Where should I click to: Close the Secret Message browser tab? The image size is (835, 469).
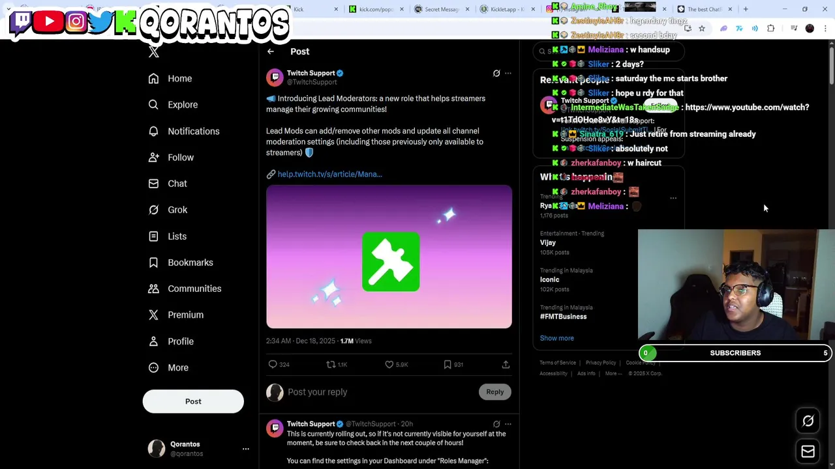click(x=467, y=9)
